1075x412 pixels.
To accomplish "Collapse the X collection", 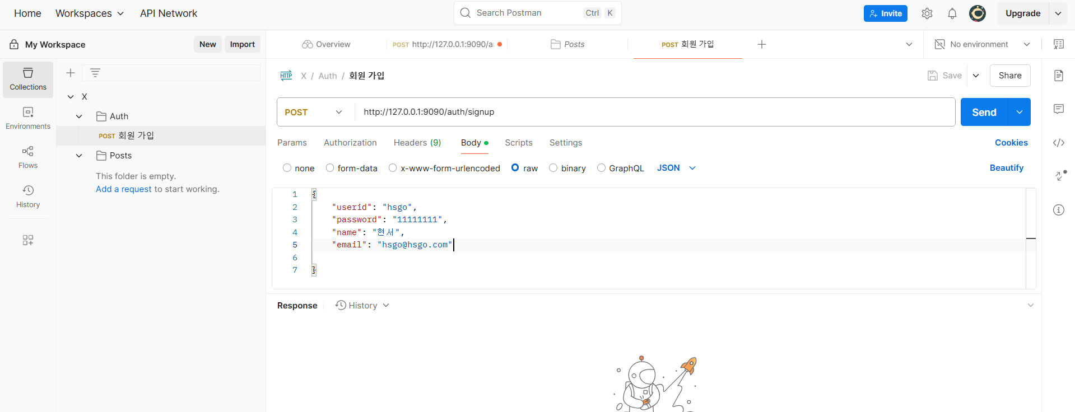I will 71,97.
